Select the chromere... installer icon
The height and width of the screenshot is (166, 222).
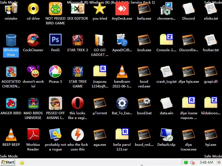[x=166, y=9]
